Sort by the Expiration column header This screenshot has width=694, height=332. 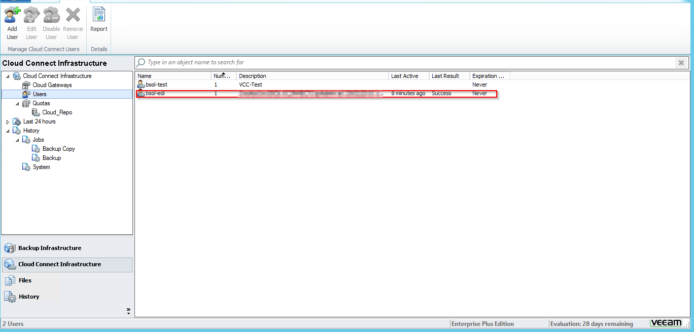pos(490,76)
